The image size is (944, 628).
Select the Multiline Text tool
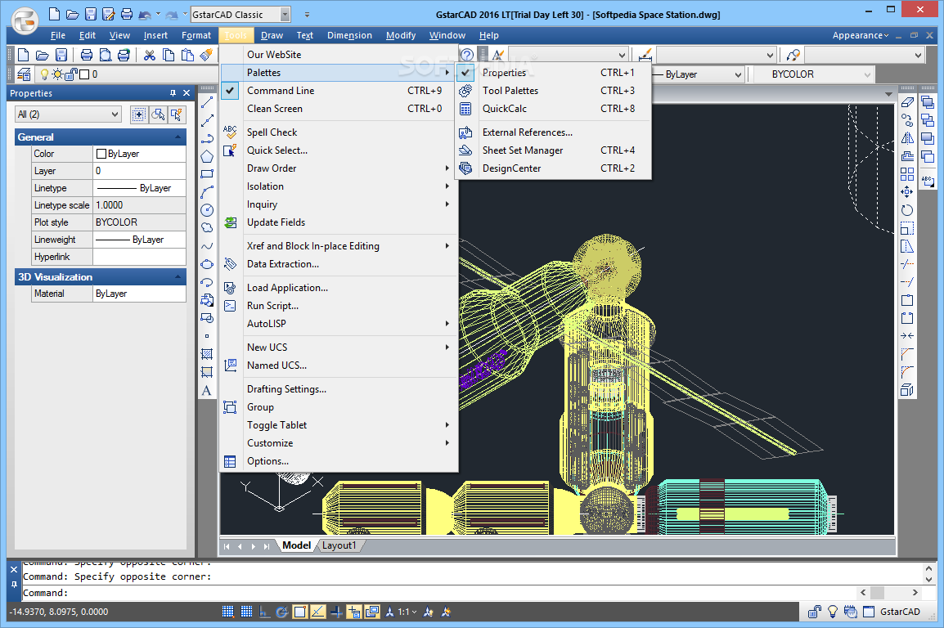pos(206,390)
